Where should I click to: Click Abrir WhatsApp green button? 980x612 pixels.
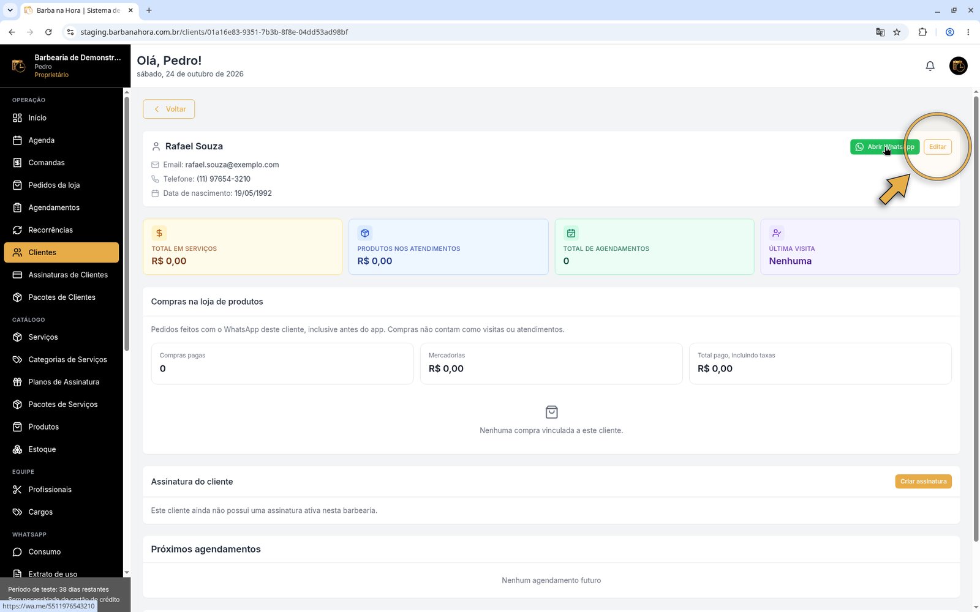(x=884, y=147)
